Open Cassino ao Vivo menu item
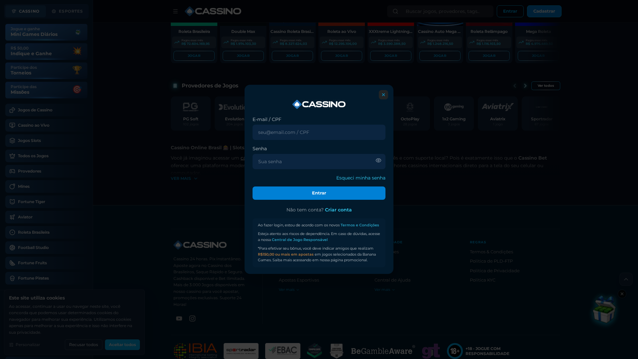The height and width of the screenshot is (359, 638). [46, 125]
